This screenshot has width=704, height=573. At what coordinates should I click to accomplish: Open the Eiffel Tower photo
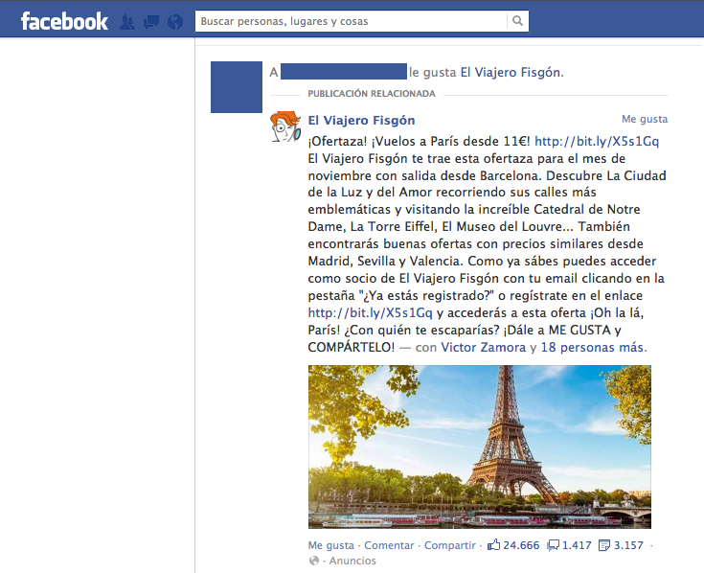480,447
